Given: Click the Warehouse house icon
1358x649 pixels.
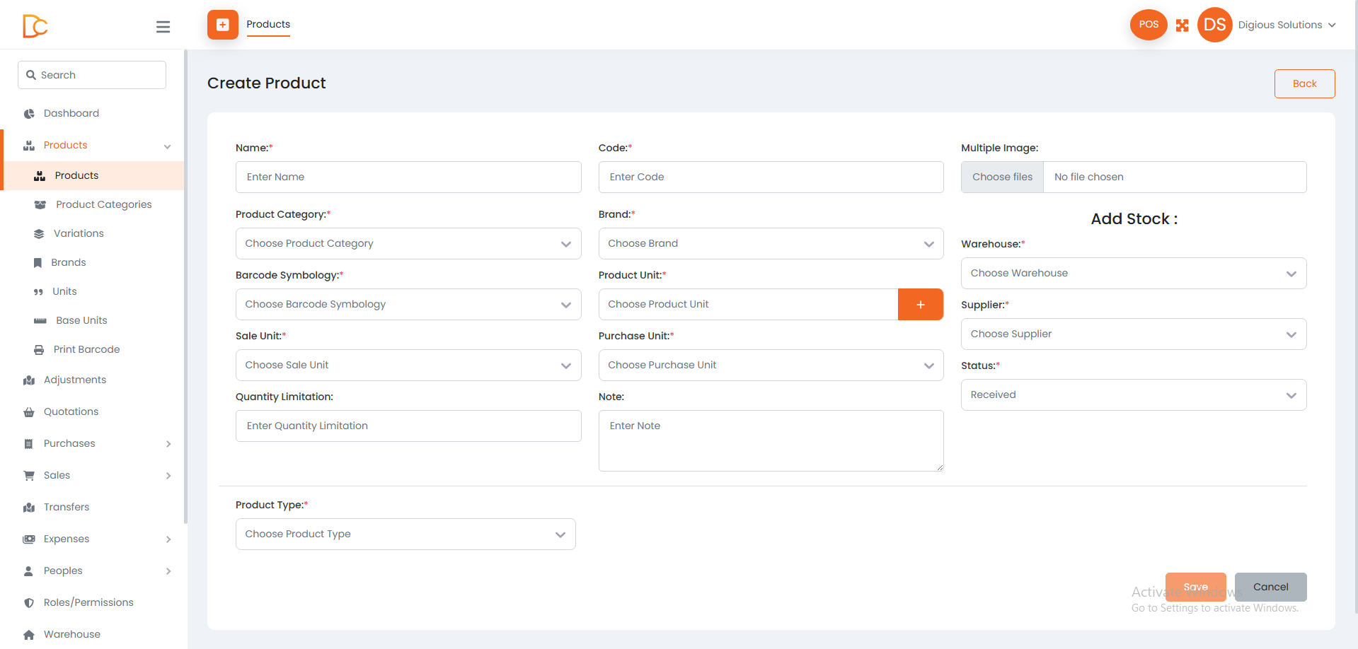Looking at the screenshot, I should 29,635.
